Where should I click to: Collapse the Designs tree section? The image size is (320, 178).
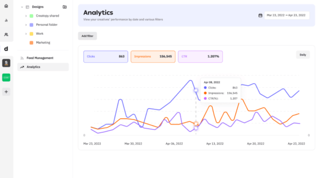tap(22, 7)
